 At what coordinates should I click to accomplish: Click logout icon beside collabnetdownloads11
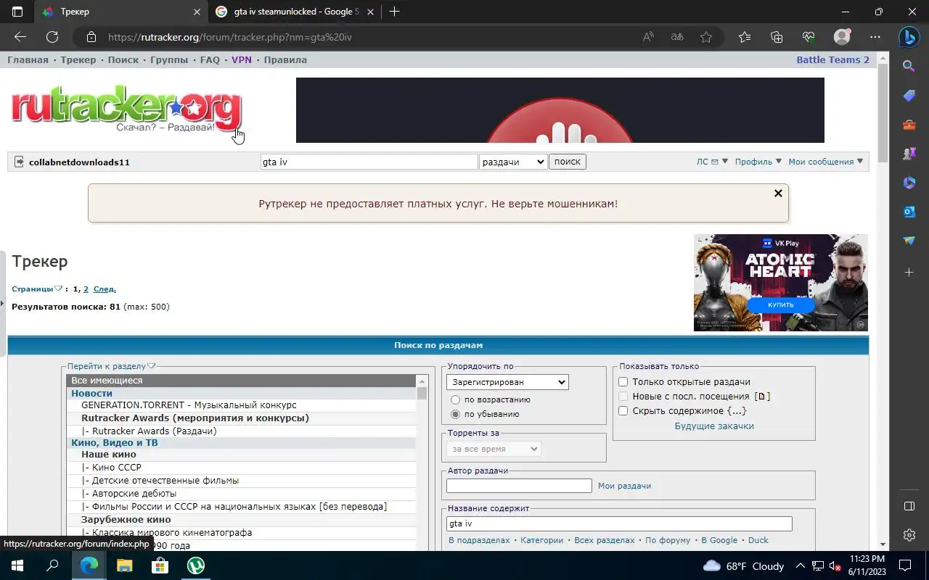[x=19, y=162]
